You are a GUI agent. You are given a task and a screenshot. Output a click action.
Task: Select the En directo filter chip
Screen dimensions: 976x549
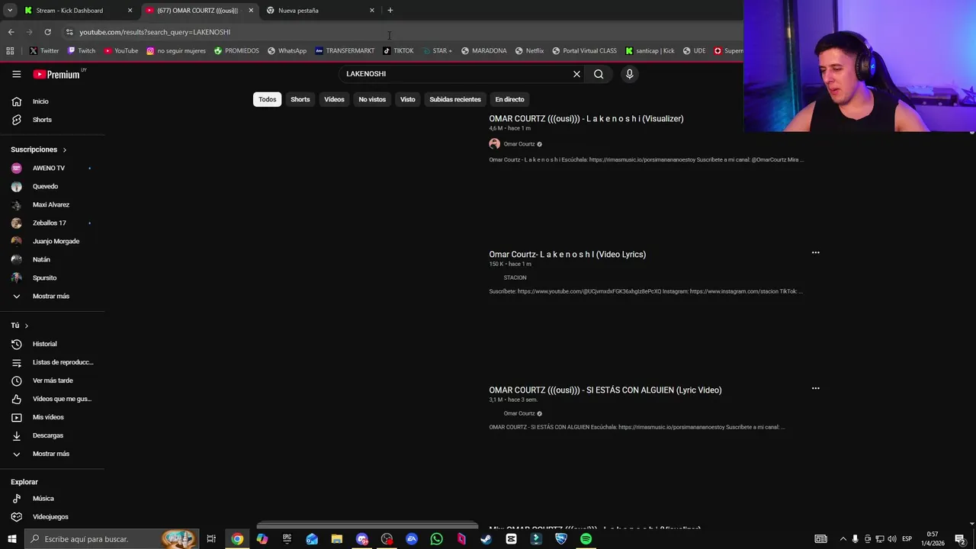click(509, 99)
